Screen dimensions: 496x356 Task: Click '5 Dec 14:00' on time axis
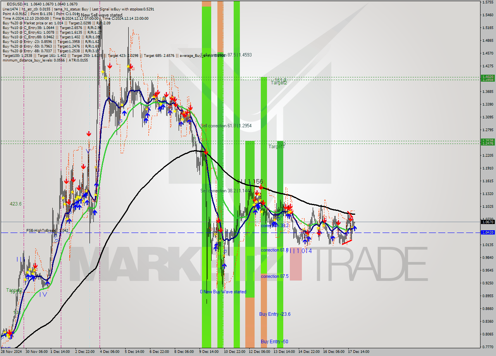pos(135,352)
